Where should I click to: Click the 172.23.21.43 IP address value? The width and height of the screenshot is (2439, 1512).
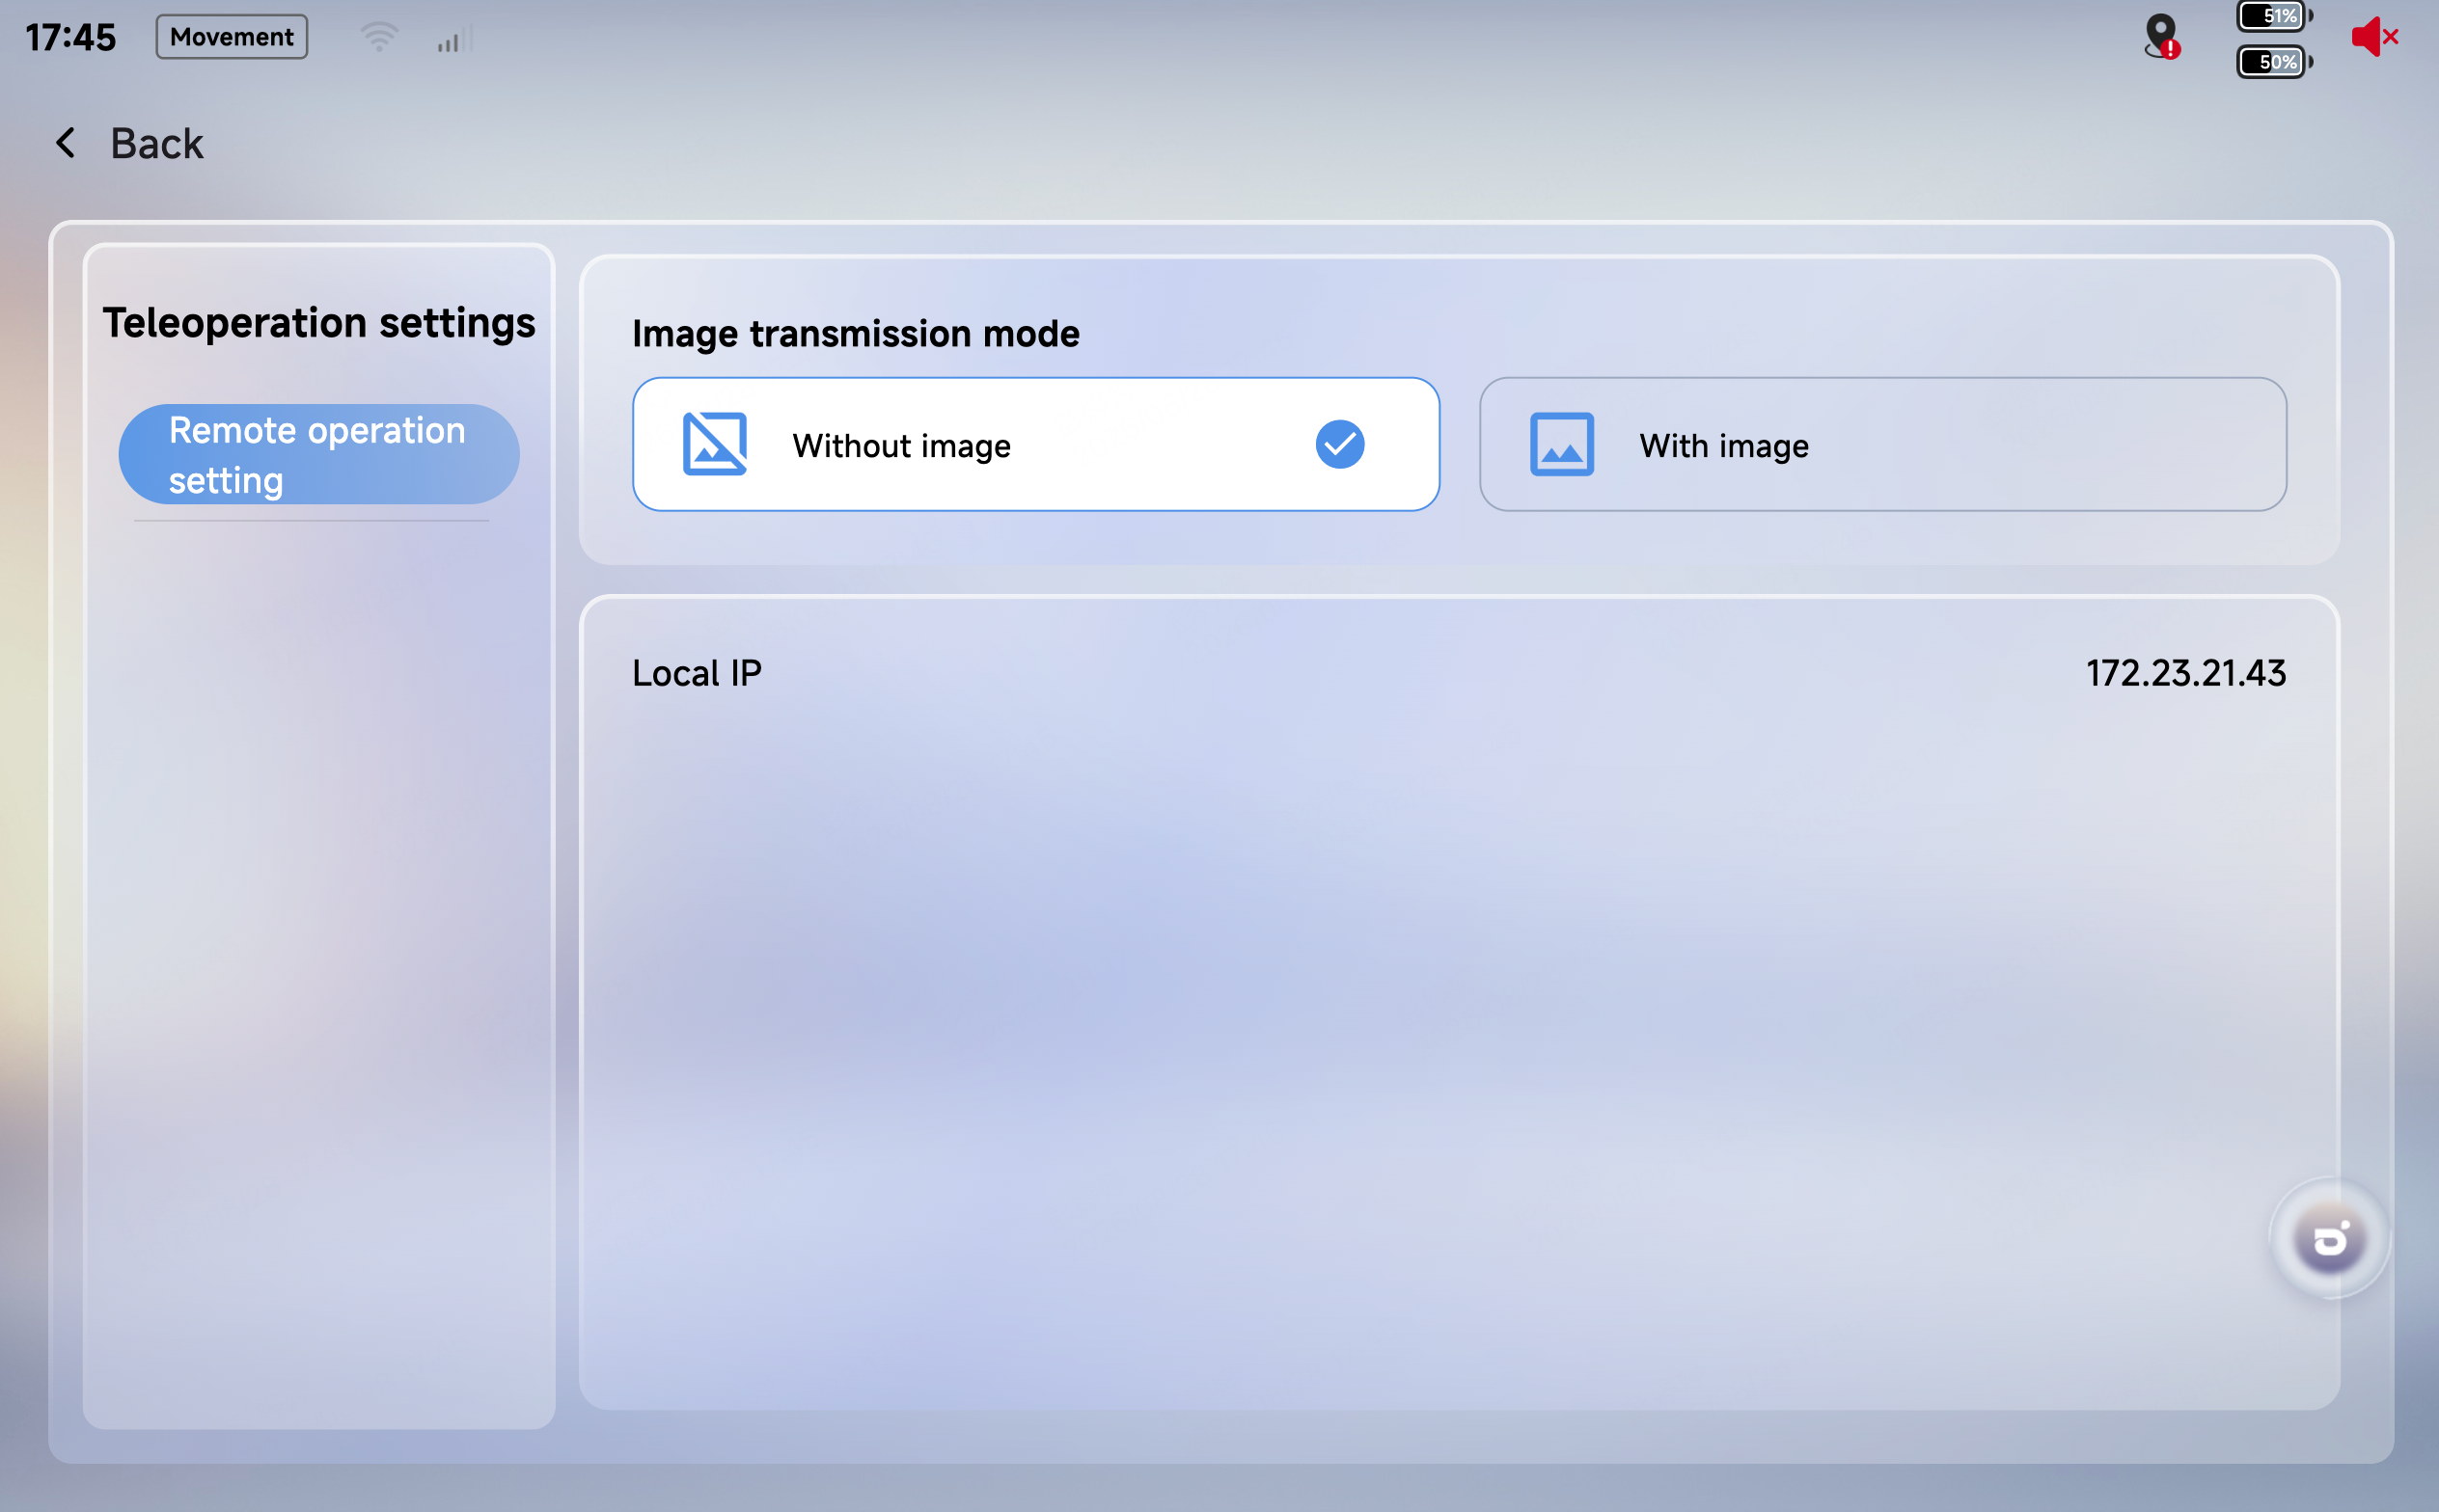(2186, 673)
